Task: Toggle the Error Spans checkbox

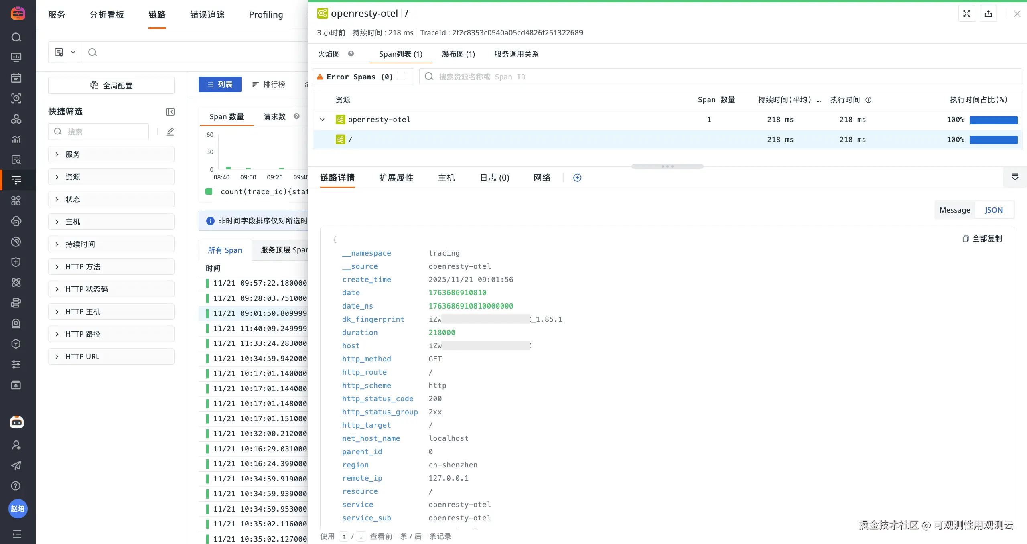Action: pyautogui.click(x=401, y=76)
